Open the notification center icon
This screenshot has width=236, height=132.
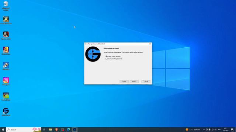point(232,129)
